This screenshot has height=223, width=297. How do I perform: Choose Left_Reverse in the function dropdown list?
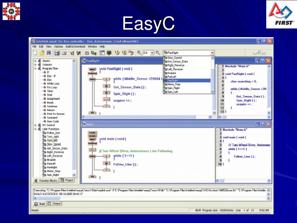175,69
